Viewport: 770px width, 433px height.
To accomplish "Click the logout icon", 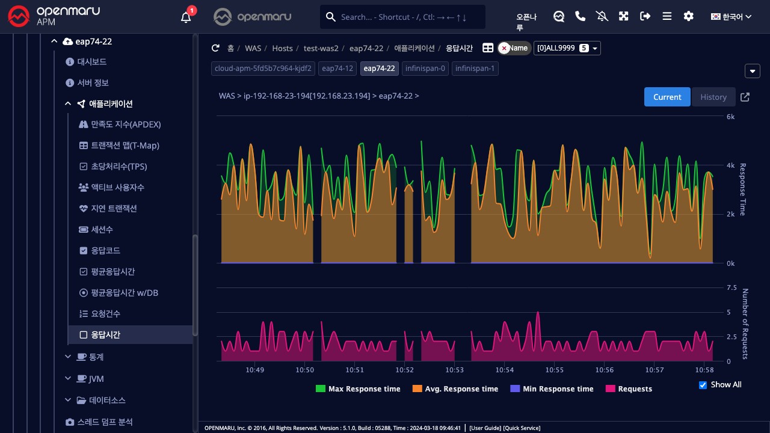I will click(x=645, y=16).
